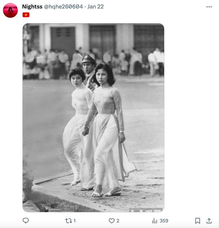Click the short-haired woman's face in photo
Viewport: 219px width, 228px height.
point(76,80)
